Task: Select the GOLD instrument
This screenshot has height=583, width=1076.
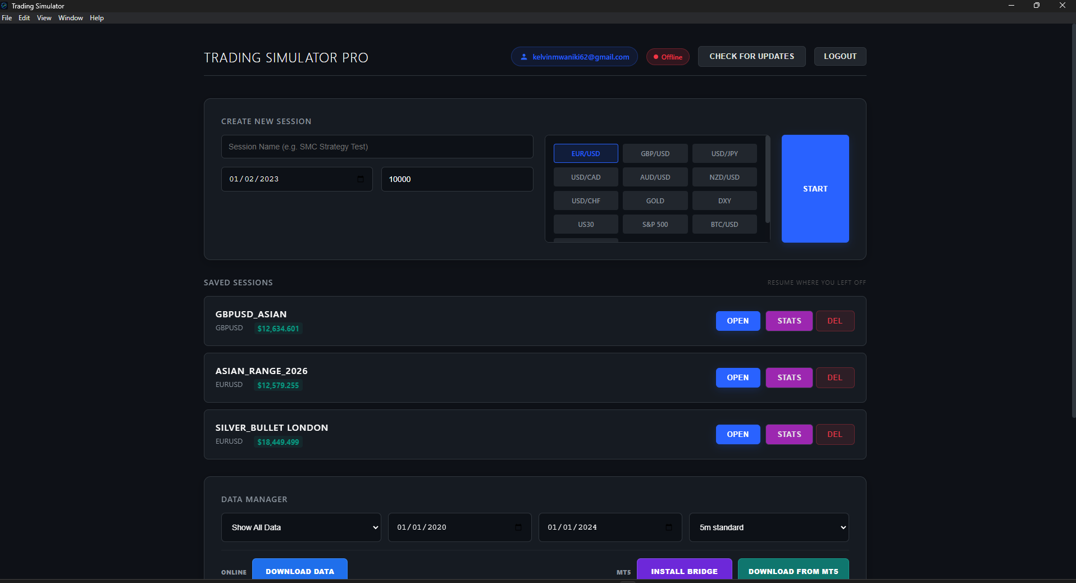Action: (655, 201)
